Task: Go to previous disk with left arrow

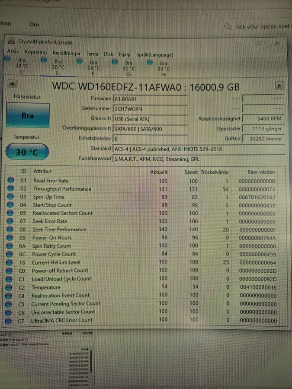Action: (x=12, y=84)
